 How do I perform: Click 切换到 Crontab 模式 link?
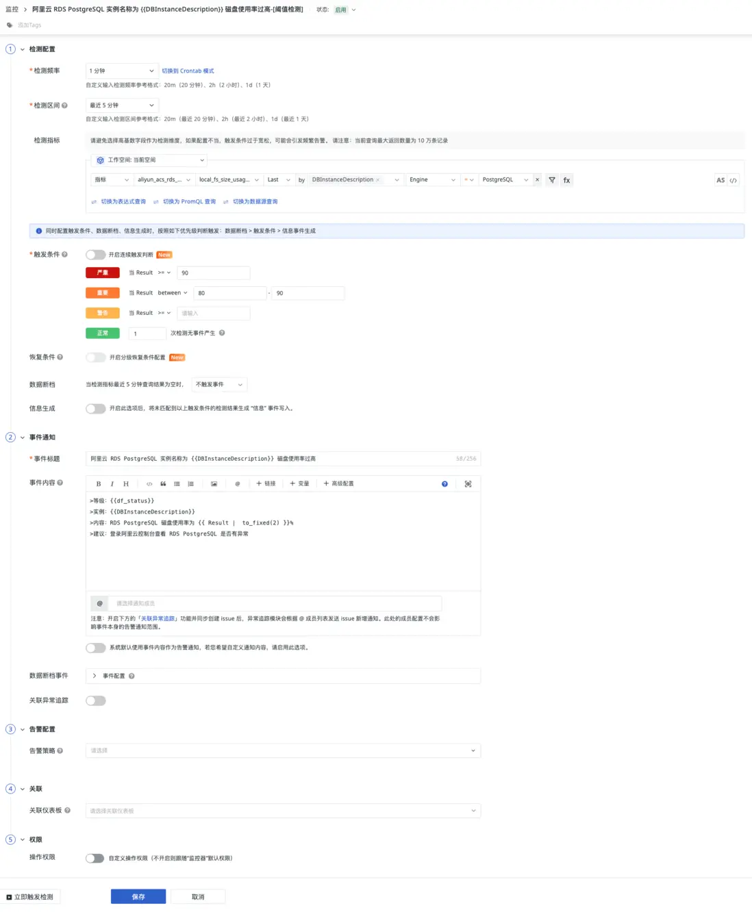tap(188, 71)
